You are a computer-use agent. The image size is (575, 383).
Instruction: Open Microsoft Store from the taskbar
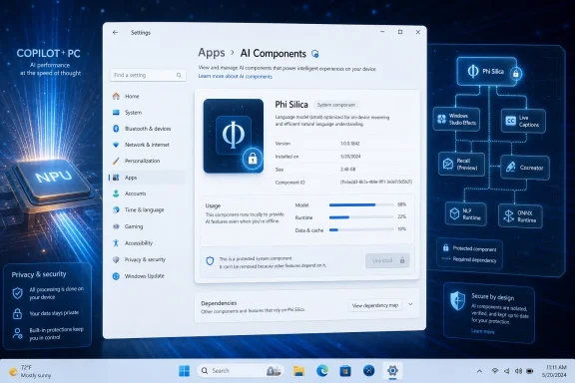coord(345,371)
